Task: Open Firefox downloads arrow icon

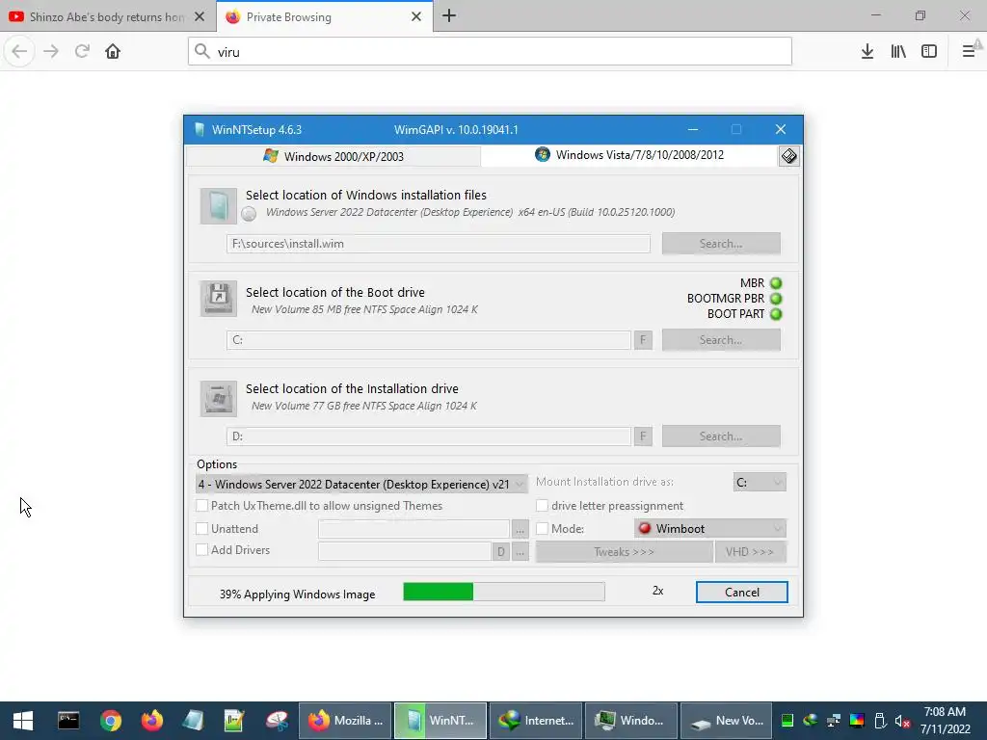Action: coord(867,52)
